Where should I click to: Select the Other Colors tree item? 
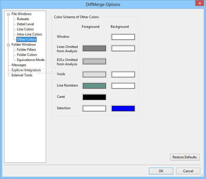point(26,39)
